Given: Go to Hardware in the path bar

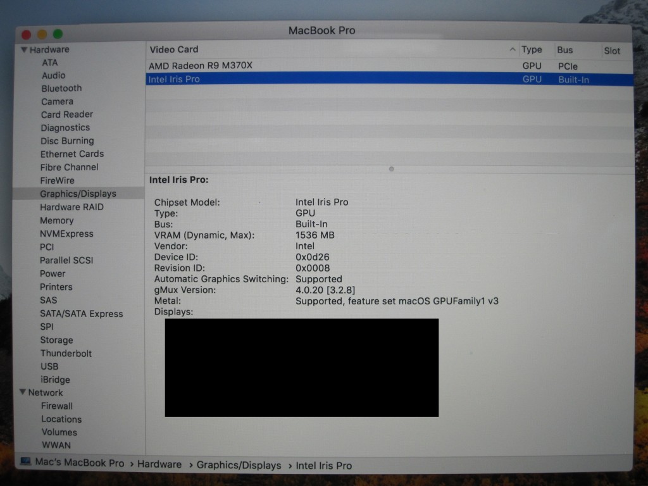Looking at the screenshot, I should coord(159,464).
